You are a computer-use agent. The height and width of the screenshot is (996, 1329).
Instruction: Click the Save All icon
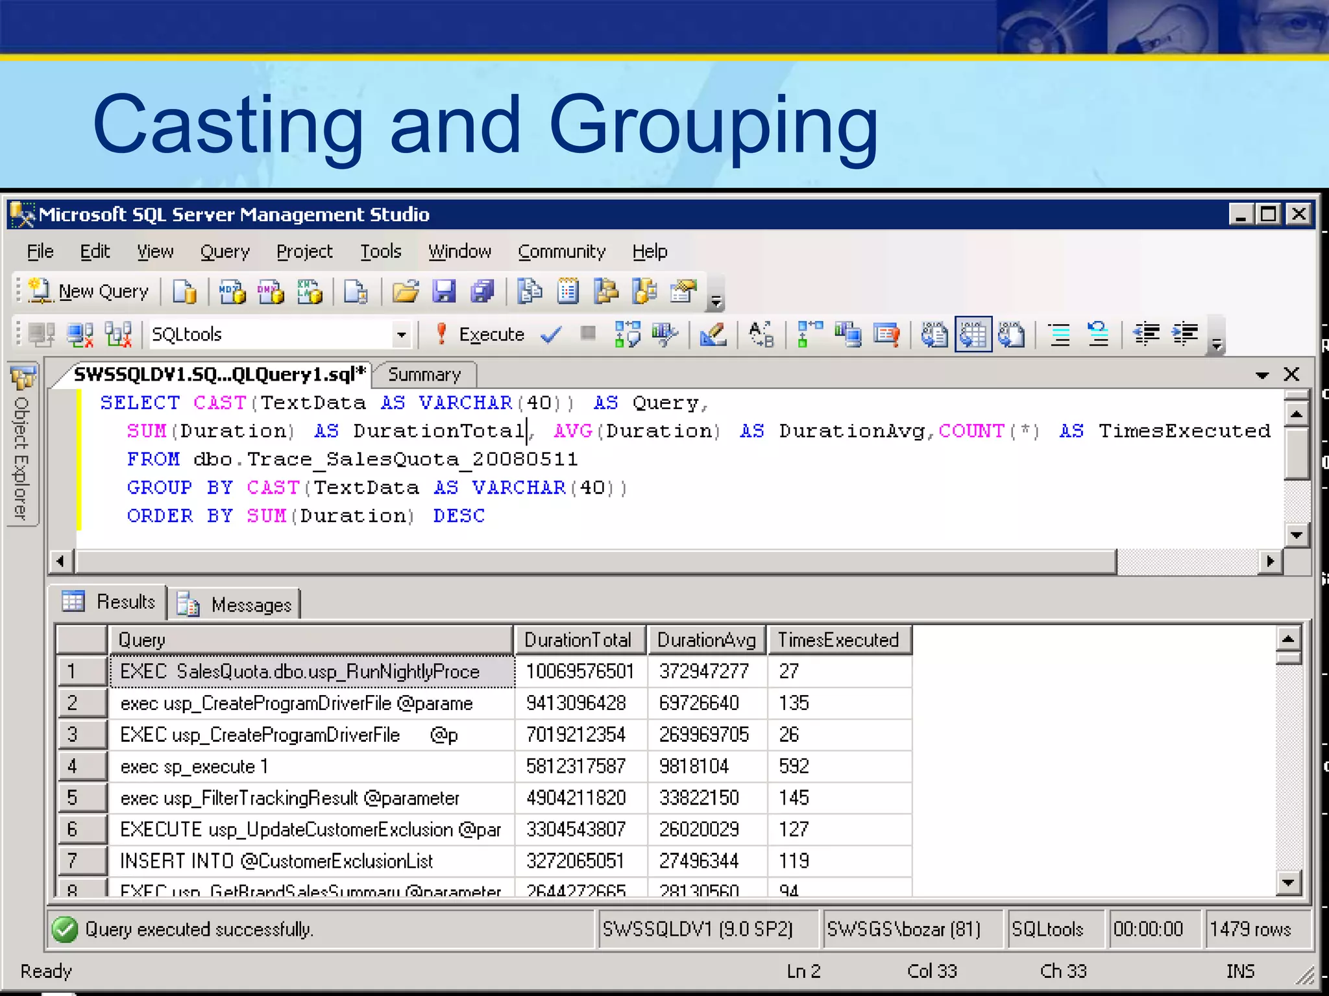pos(482,292)
